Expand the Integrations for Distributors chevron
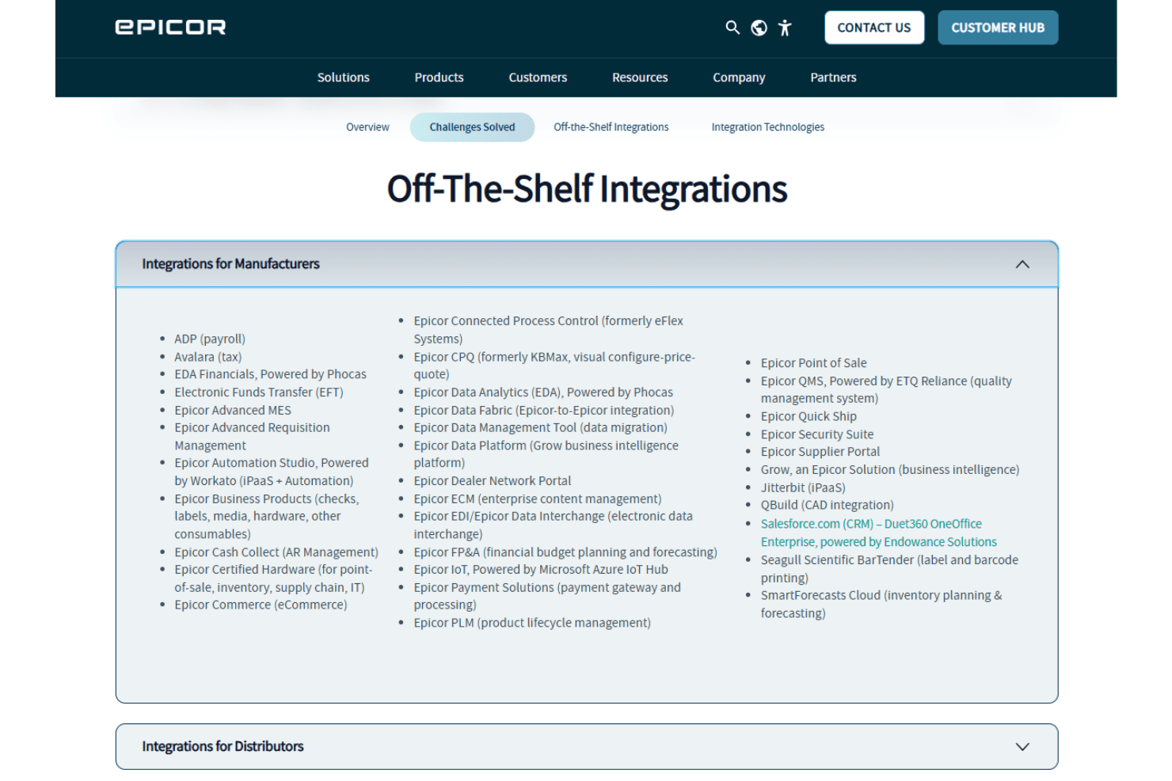 (1022, 747)
